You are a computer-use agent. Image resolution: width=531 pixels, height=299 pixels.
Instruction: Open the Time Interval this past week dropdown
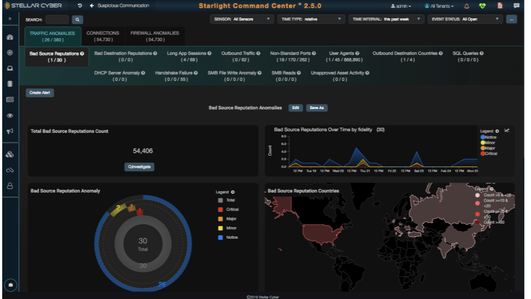click(386, 19)
